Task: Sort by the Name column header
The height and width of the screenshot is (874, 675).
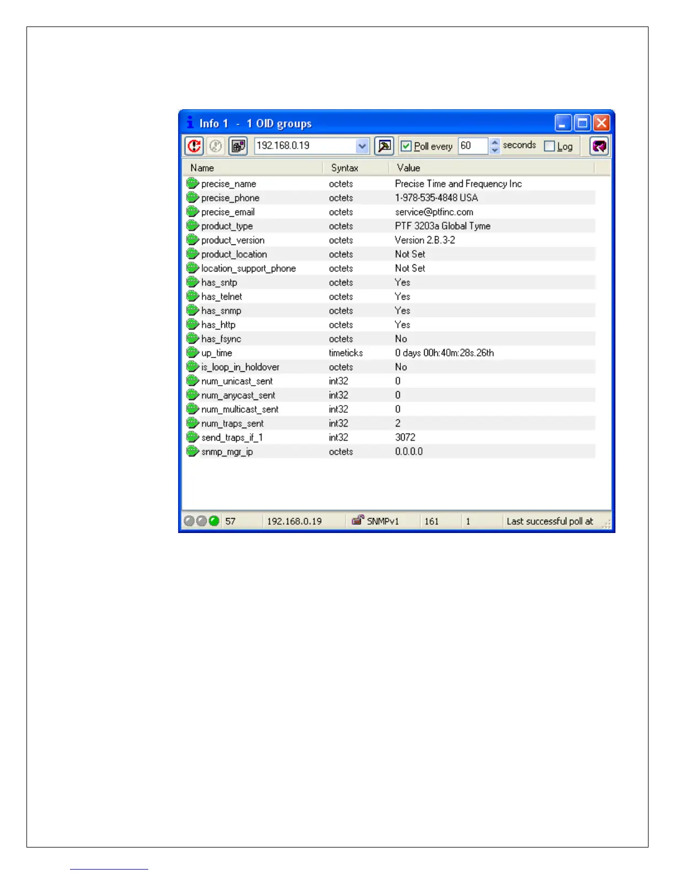Action: tap(253, 168)
